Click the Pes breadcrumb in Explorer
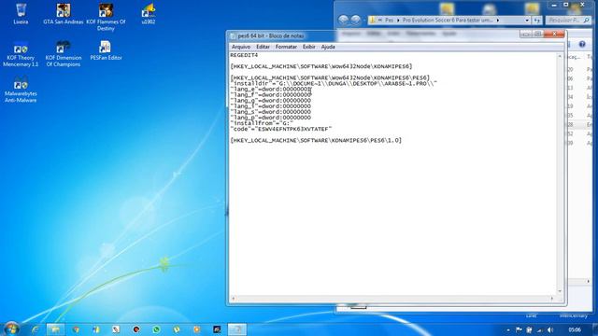 389,21
